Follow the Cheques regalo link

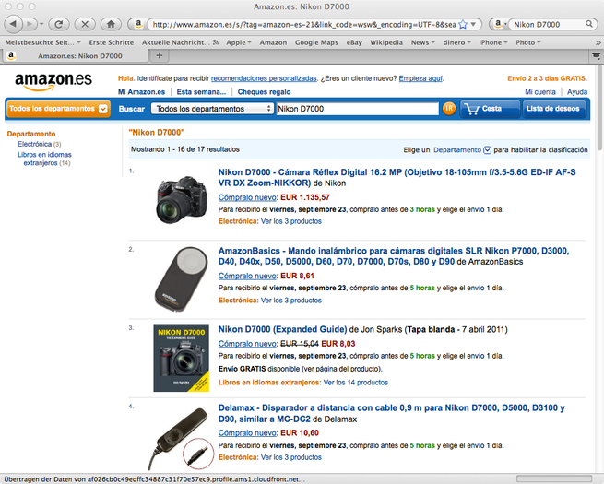coord(264,92)
